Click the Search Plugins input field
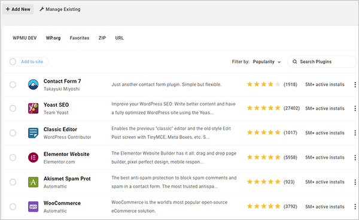 [322, 62]
